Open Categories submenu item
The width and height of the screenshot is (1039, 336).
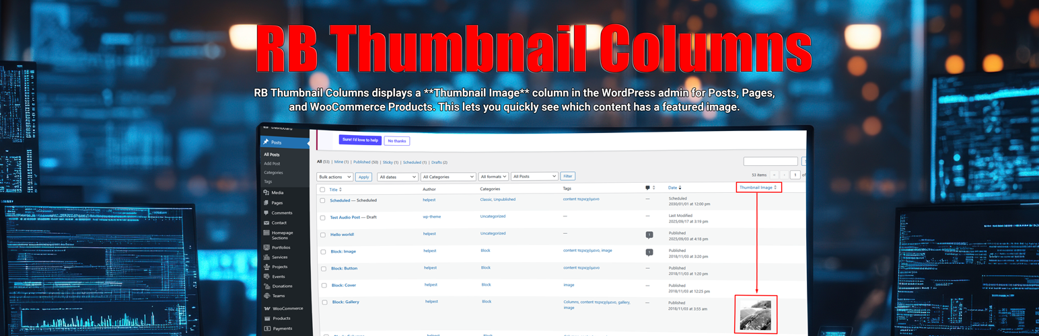point(273,173)
